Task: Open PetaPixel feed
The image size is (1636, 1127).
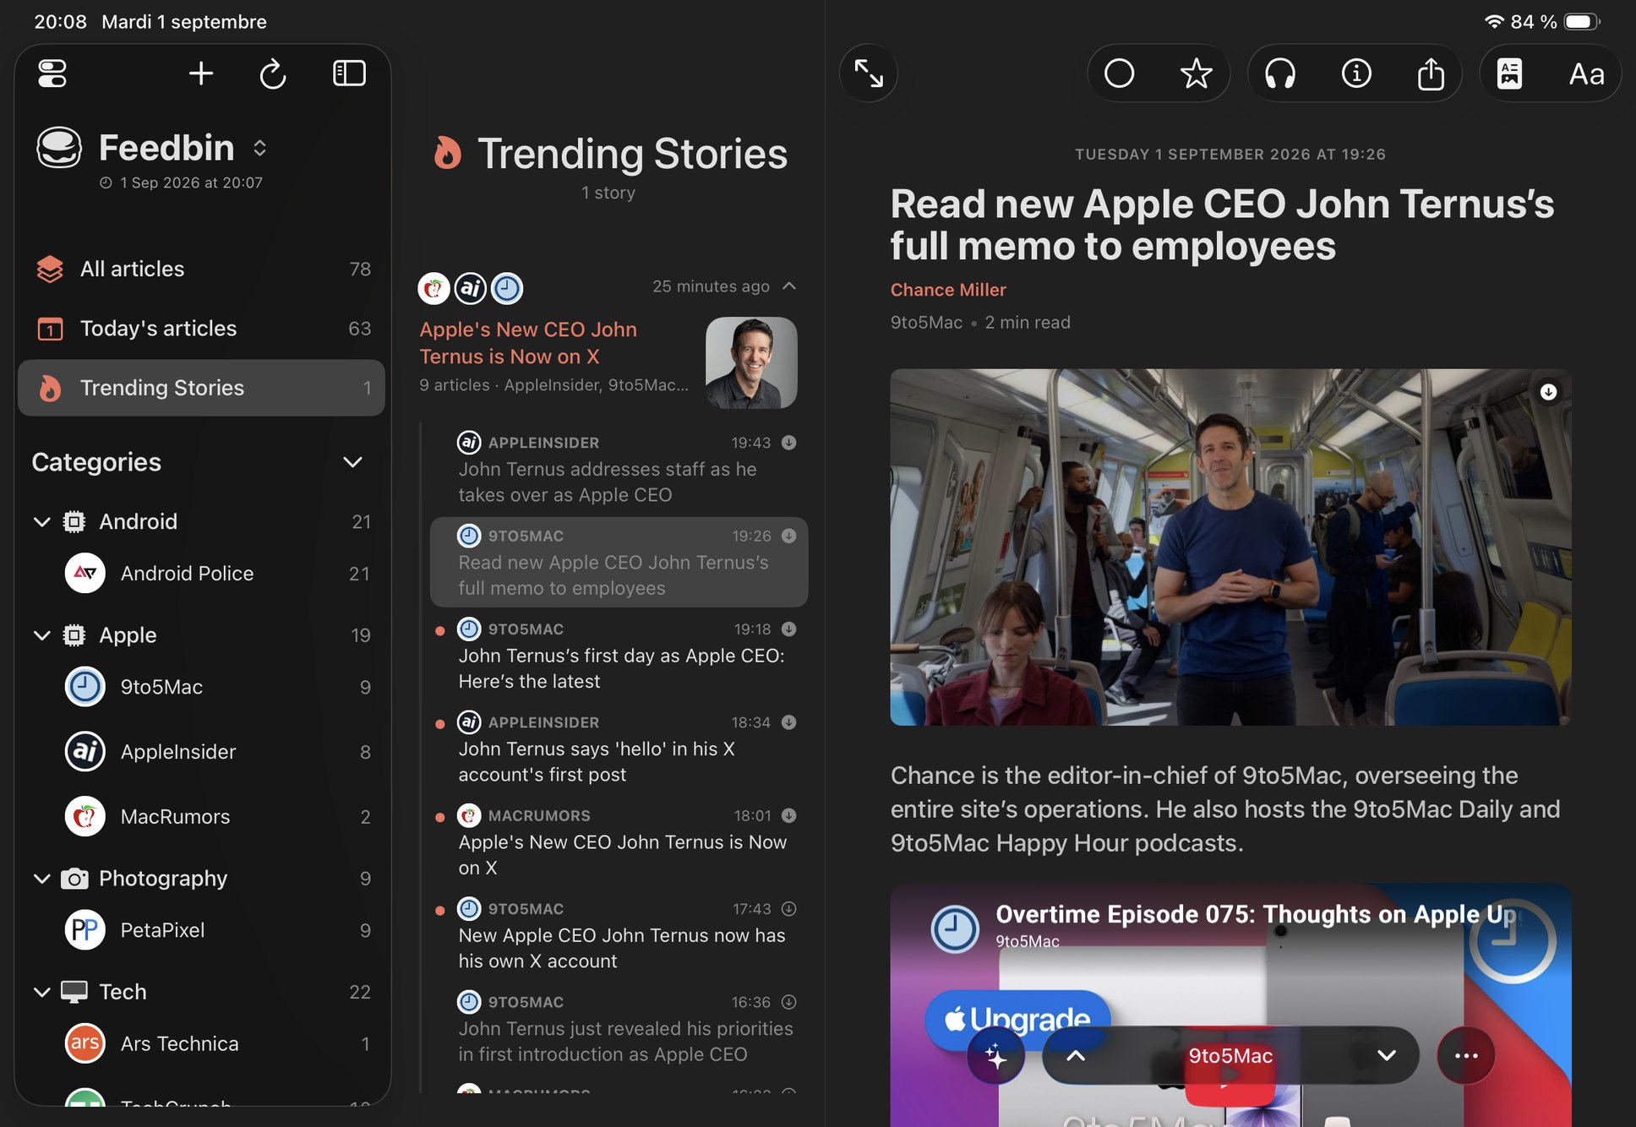Action: click(x=201, y=930)
